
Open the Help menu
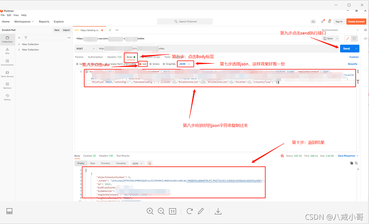coord(24,15)
